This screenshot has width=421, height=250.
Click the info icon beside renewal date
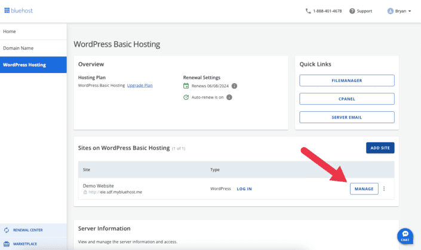point(234,86)
